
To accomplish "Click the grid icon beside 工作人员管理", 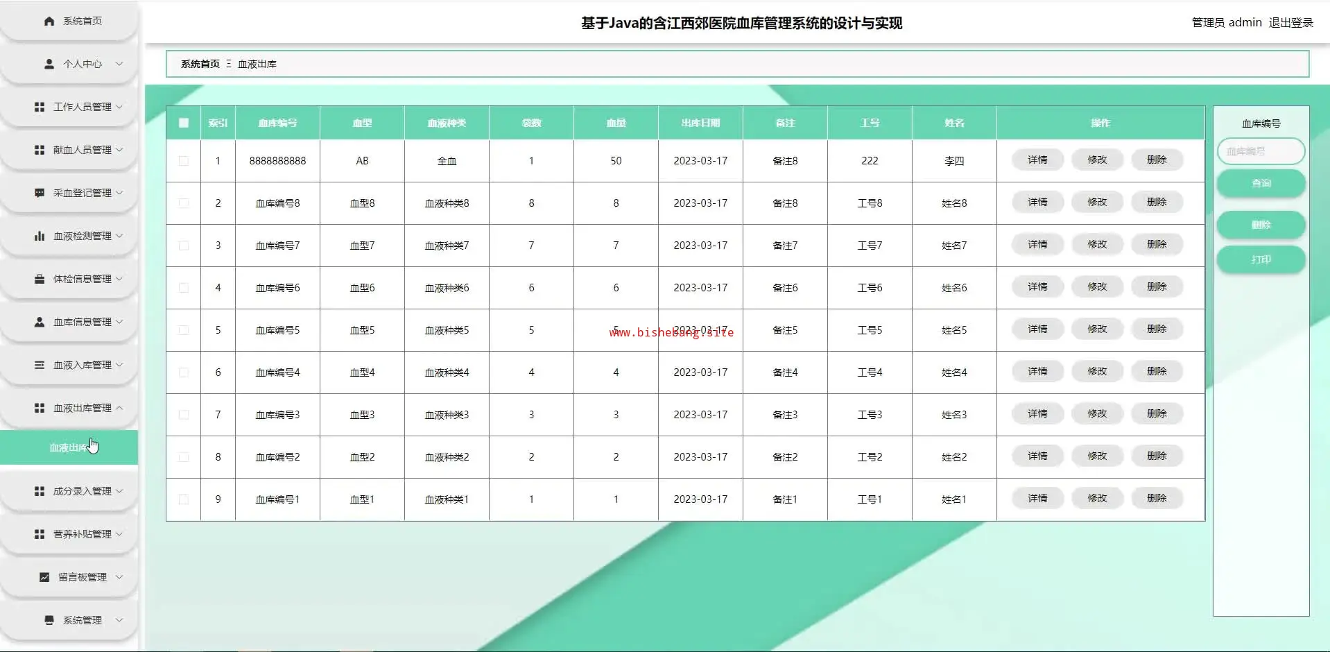I will 40,107.
